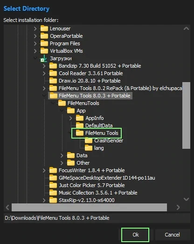Click the scroll down arrow
Image resolution: width=194 pixels, height=244 pixels.
[186, 199]
